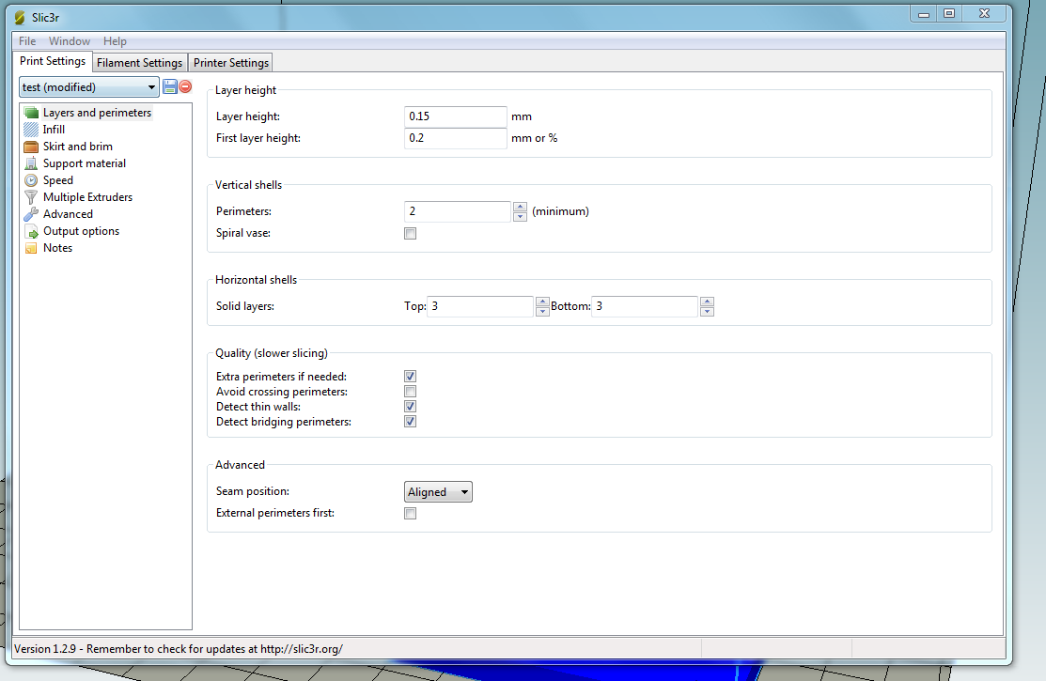The image size is (1046, 681).
Task: Click the Layer height input field
Action: point(456,116)
